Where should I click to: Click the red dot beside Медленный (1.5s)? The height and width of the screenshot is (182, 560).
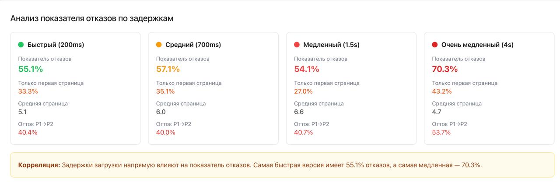point(297,45)
